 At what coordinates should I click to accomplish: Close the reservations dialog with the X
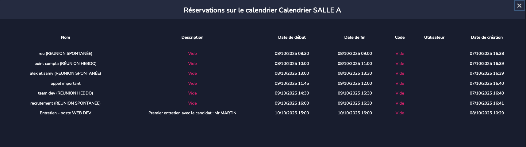pyautogui.click(x=519, y=5)
